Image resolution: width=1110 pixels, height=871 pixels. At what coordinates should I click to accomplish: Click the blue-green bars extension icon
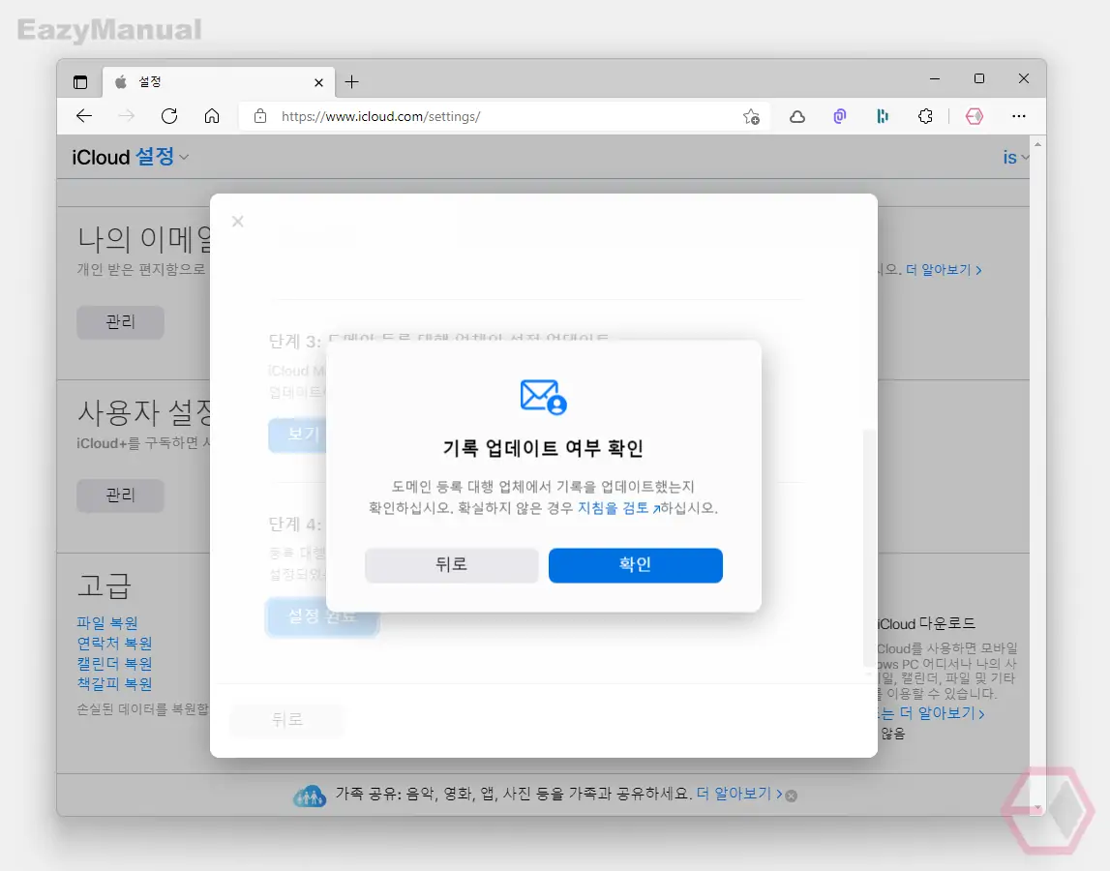[882, 116]
